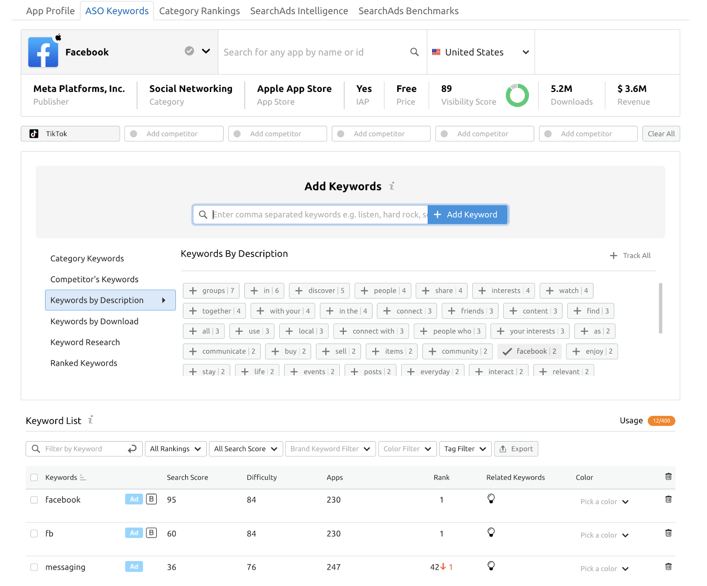
Task: Expand the All Rankings filter dropdown
Action: pos(175,449)
